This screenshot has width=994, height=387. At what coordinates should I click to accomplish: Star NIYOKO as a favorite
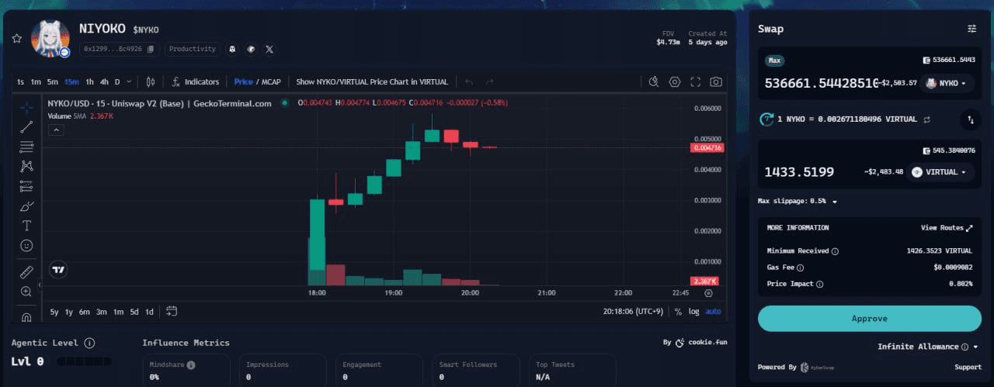pos(16,38)
